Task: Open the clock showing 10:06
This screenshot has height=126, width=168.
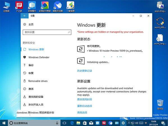Action: click(153, 123)
